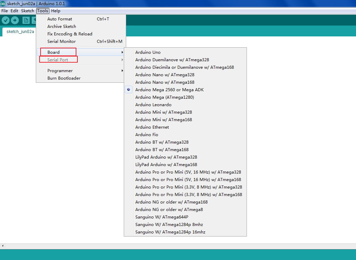Screen dimensions: 356x260
Task: Click the horizontal scrollbar left arrow
Action: 3,246
